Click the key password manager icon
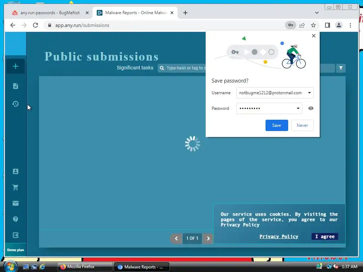The height and width of the screenshot is (272, 363). (x=291, y=25)
